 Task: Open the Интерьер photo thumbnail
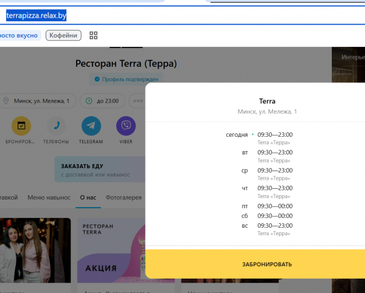(x=348, y=65)
